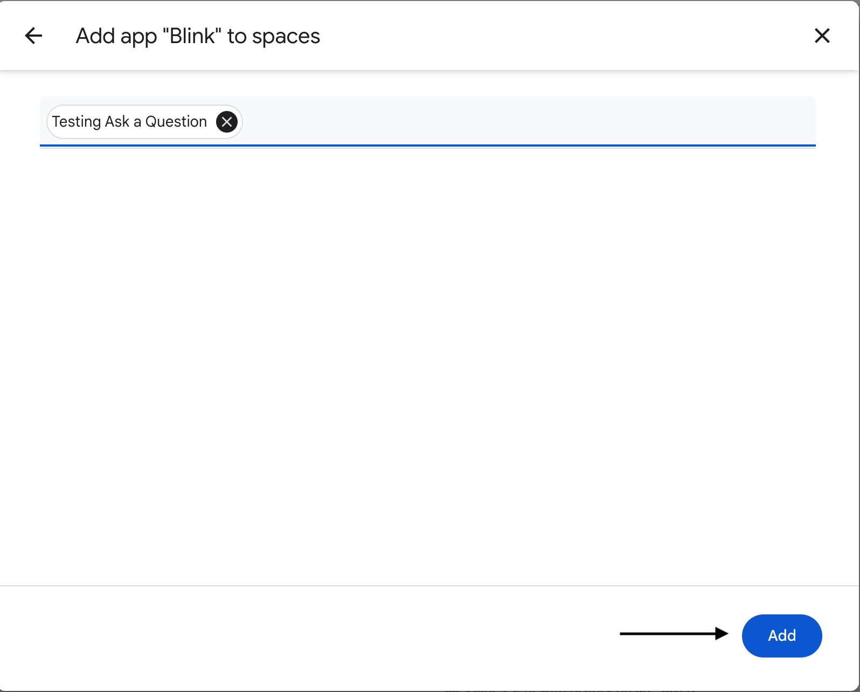Click the Add button
Viewport: 860px width, 692px height.
(x=782, y=635)
